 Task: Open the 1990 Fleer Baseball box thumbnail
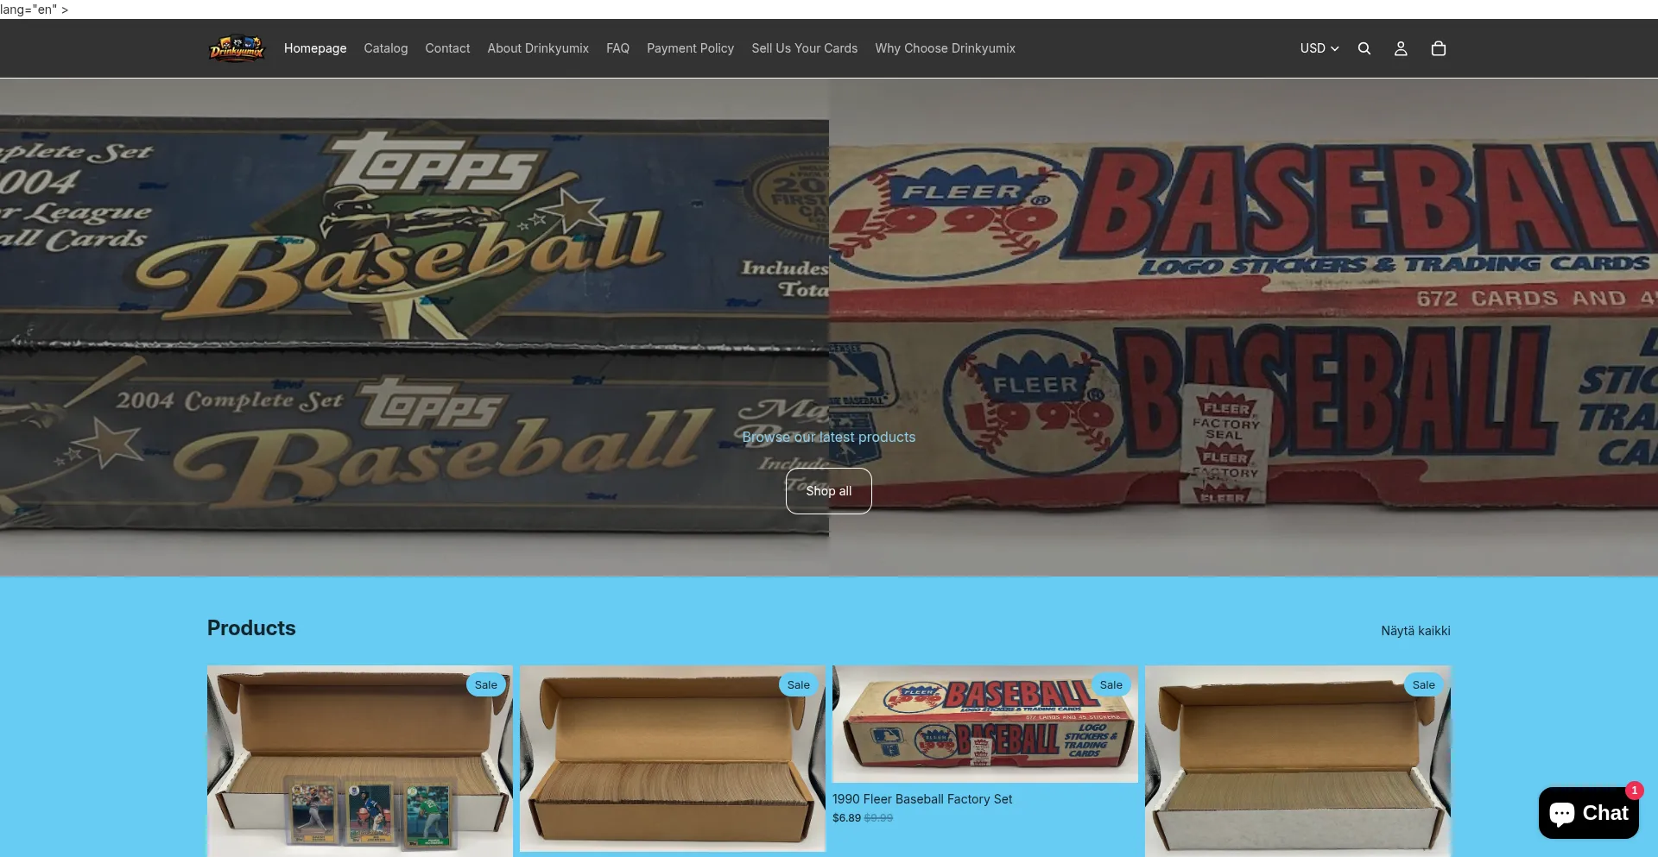tap(985, 724)
